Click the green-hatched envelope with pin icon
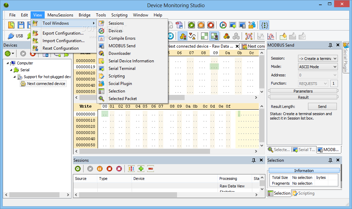The height and width of the screenshot is (209, 352). click(283, 36)
